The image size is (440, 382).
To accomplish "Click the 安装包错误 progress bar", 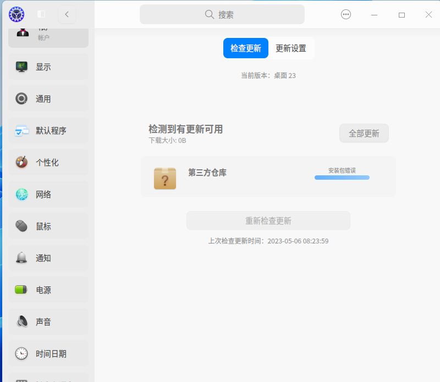I will (342, 177).
